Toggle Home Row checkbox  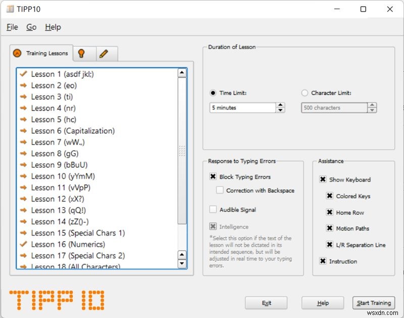(x=330, y=212)
